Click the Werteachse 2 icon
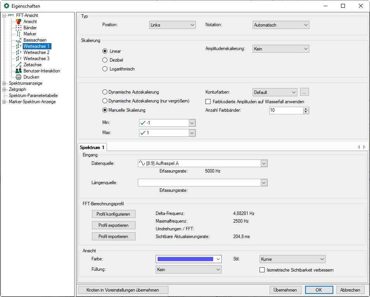The height and width of the screenshot is (297, 370). coord(19,52)
